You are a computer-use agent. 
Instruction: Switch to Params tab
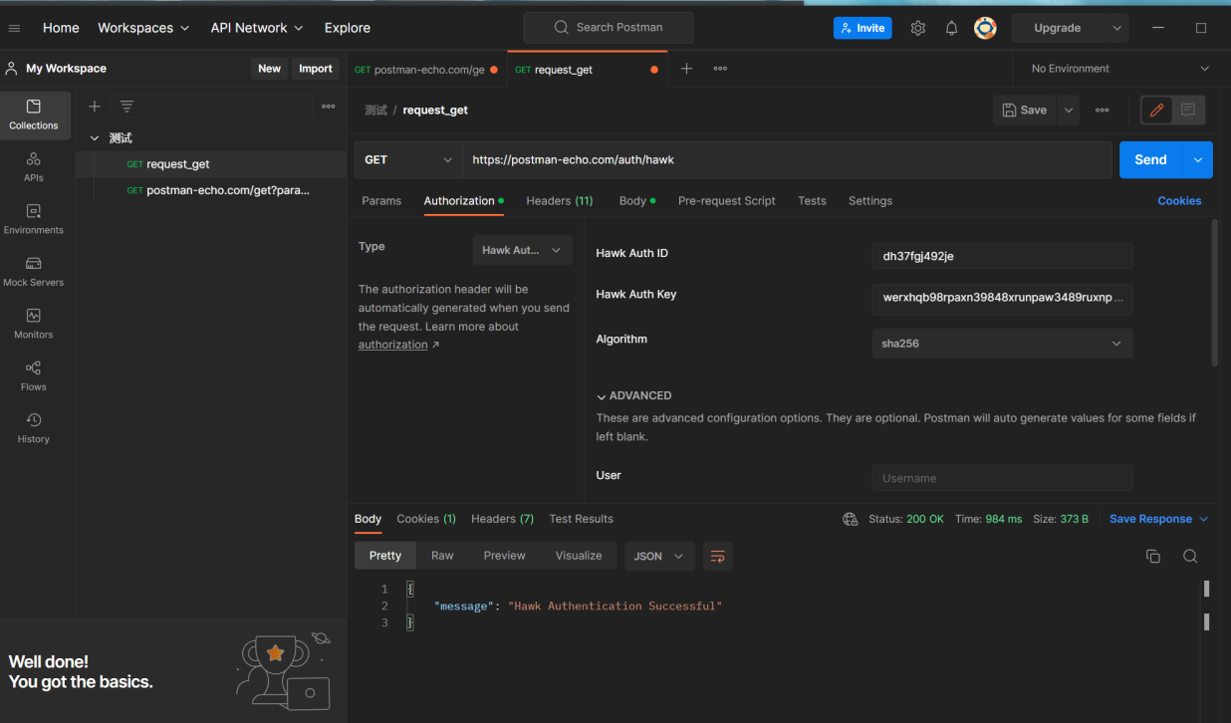(x=381, y=200)
